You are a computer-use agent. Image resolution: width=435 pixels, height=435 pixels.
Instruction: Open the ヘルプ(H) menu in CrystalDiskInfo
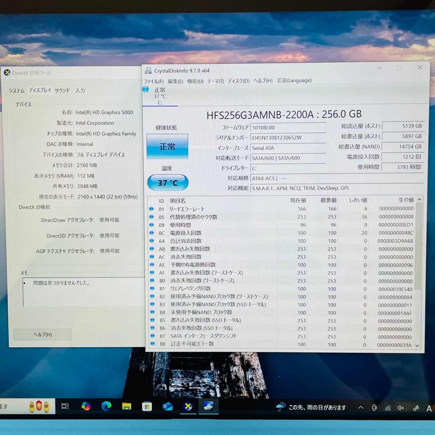point(263,80)
